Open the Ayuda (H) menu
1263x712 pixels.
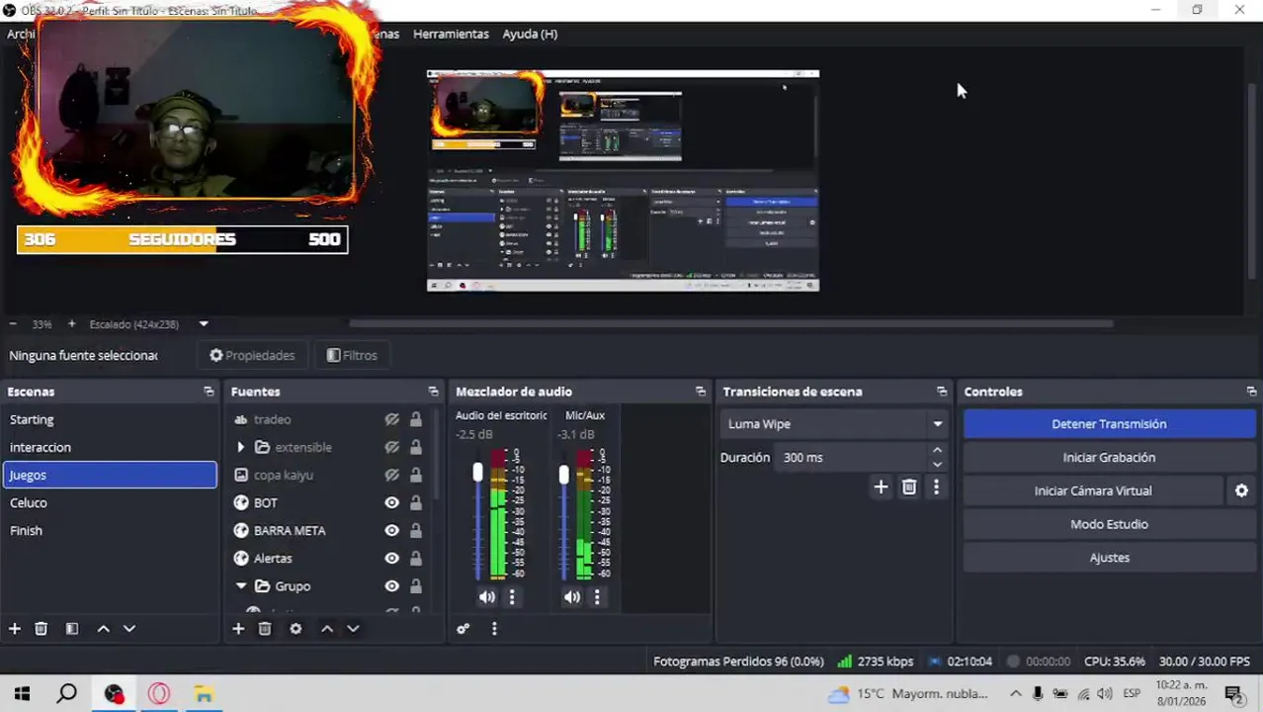(x=530, y=34)
